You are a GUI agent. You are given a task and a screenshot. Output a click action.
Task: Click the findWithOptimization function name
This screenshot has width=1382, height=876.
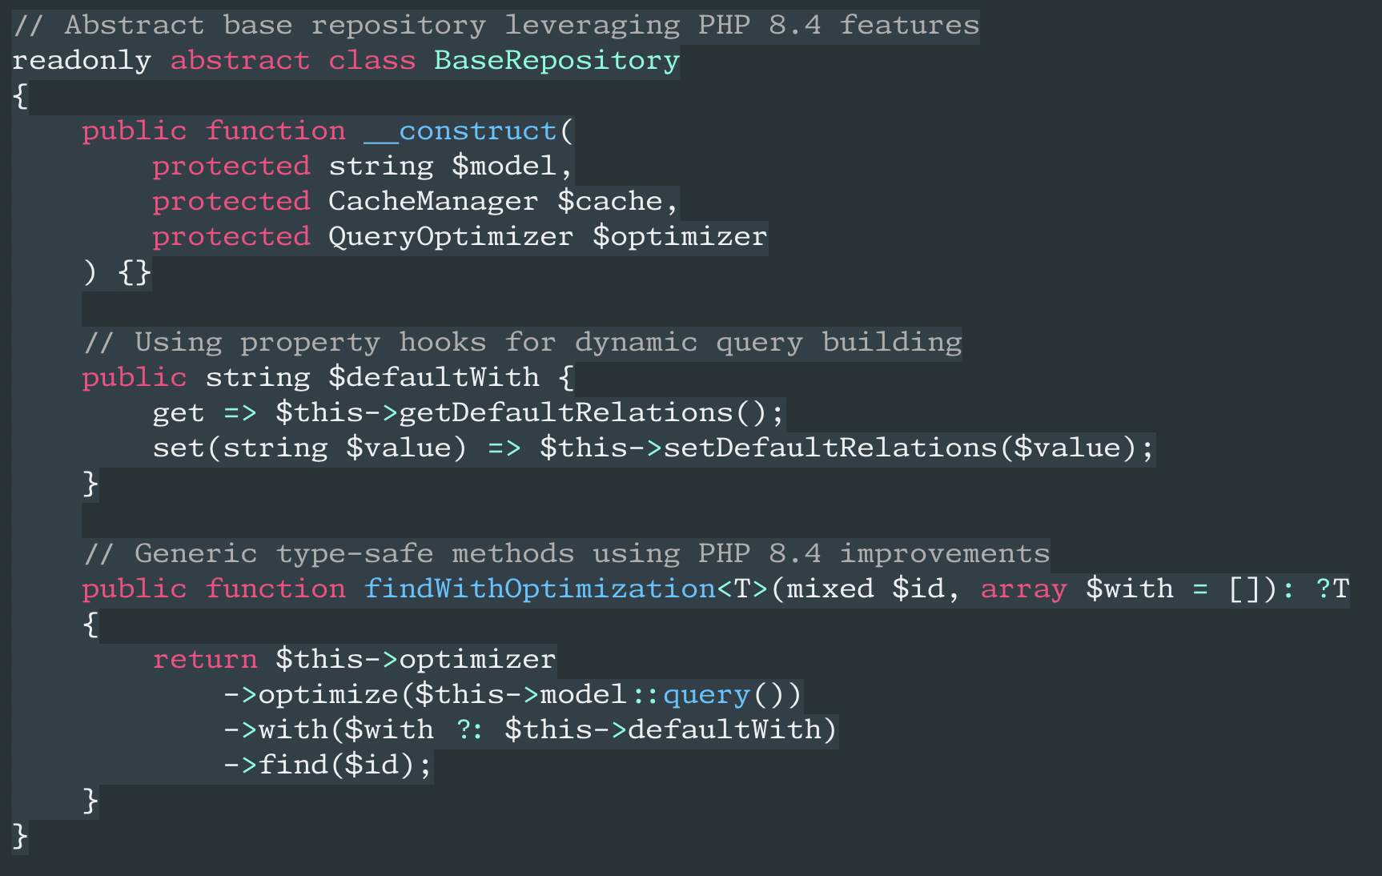tap(540, 589)
